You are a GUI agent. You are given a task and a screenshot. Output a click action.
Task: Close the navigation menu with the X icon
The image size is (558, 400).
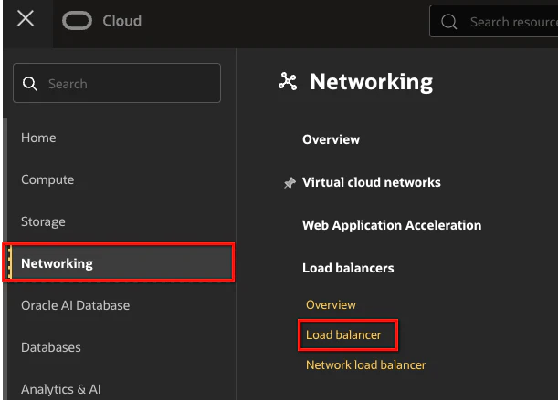[26, 18]
